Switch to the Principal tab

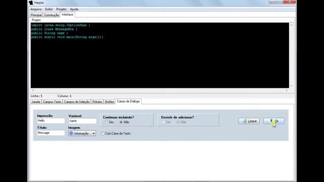point(36,15)
